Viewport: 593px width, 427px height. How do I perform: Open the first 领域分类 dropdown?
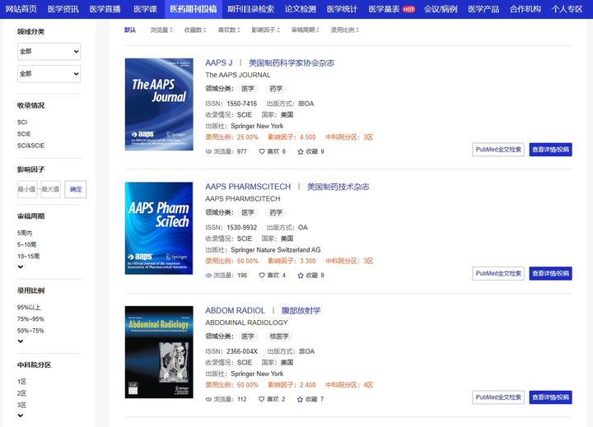[x=49, y=51]
